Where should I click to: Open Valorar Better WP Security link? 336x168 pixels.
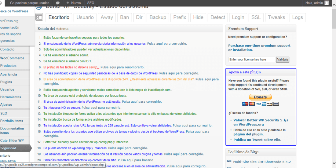coord(261,122)
